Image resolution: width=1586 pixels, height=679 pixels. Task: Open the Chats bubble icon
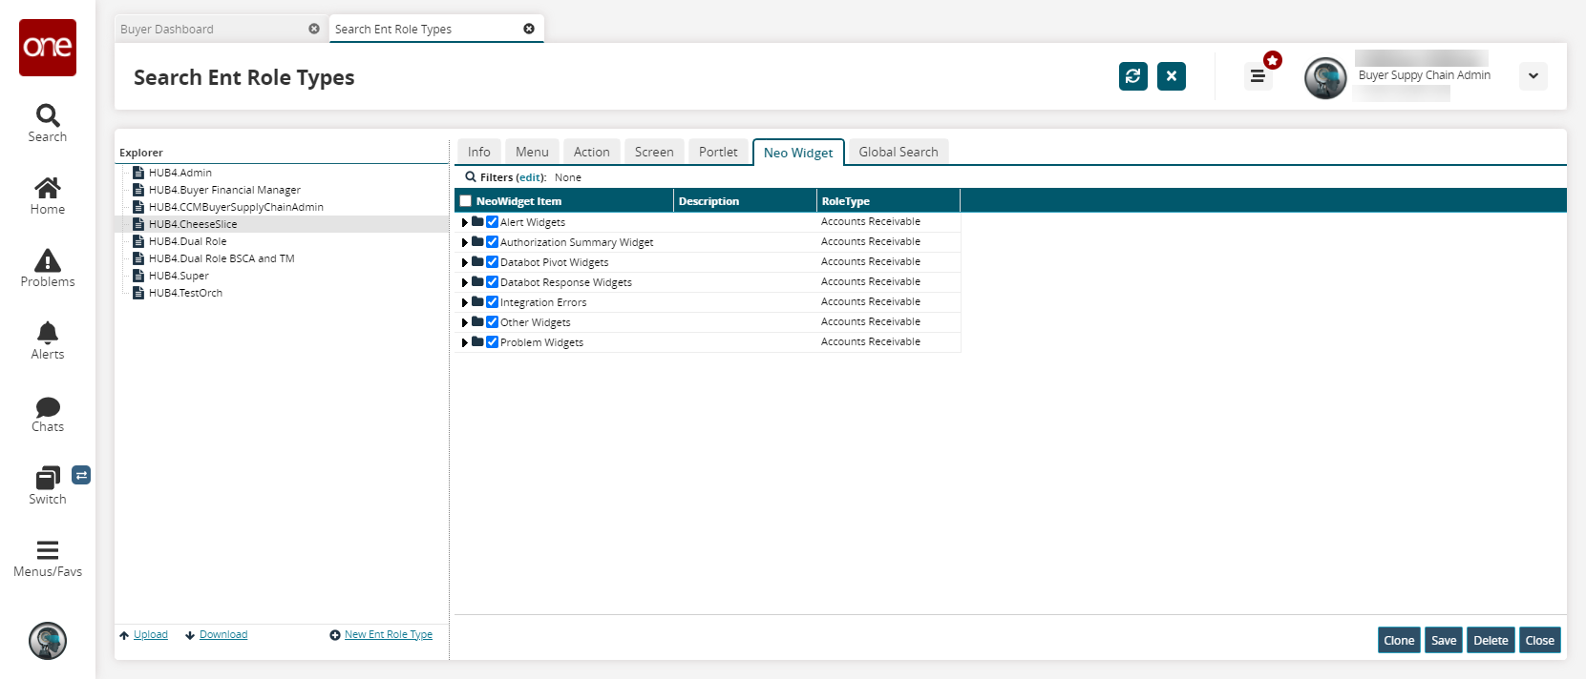click(x=47, y=407)
